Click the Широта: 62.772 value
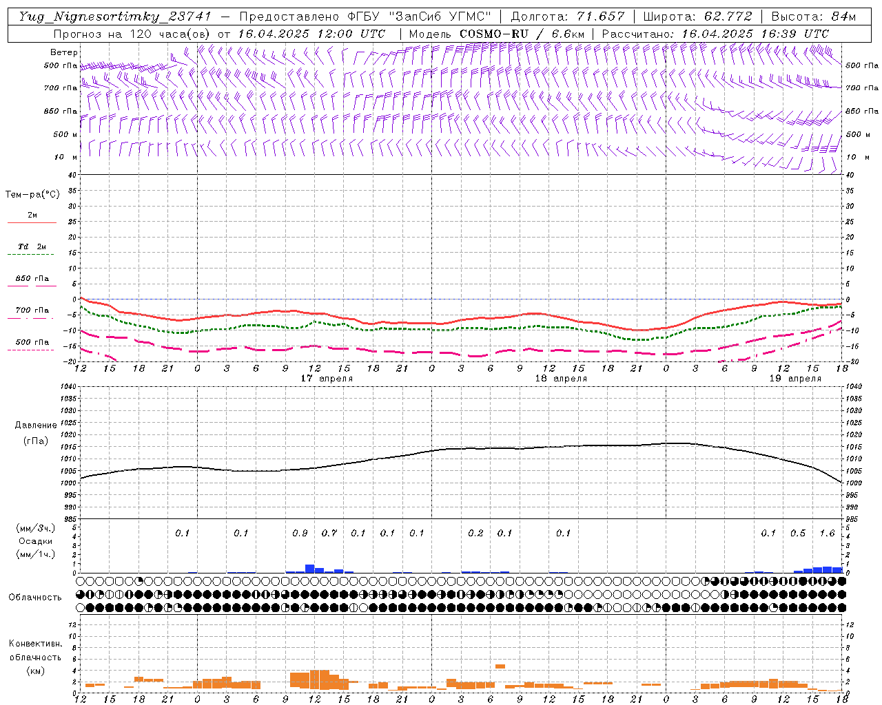This screenshot has height=705, width=882. [x=698, y=17]
